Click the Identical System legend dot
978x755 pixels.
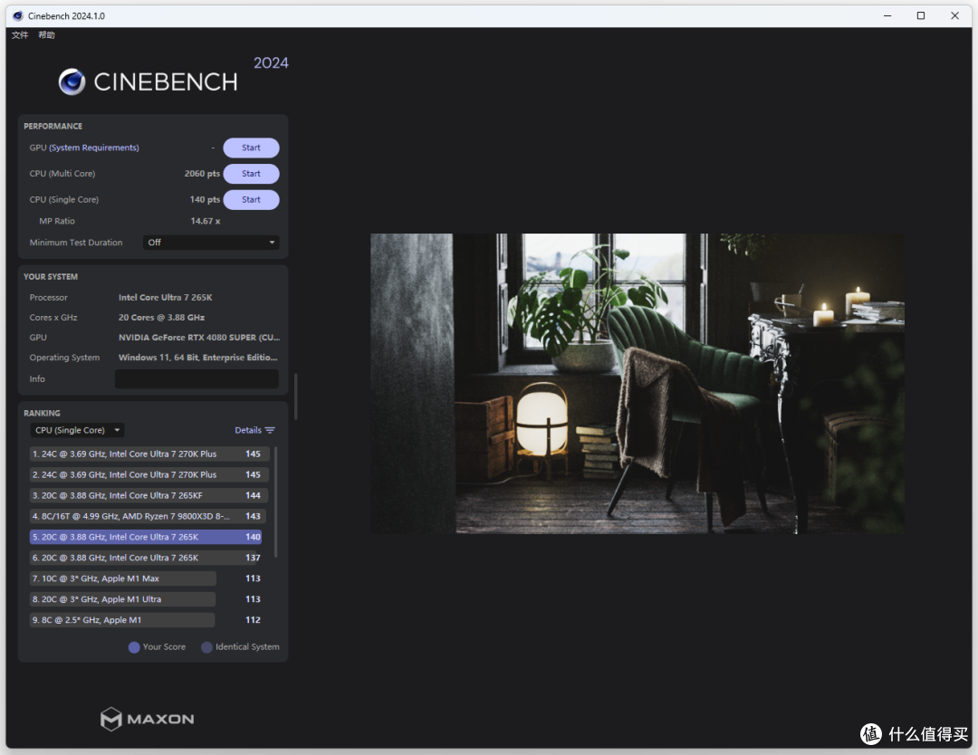[206, 647]
